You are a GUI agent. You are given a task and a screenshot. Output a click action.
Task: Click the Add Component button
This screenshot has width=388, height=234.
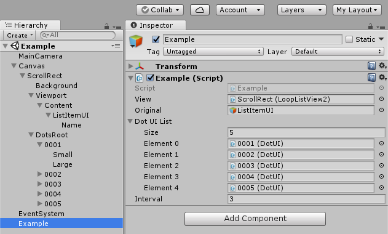coord(255,219)
